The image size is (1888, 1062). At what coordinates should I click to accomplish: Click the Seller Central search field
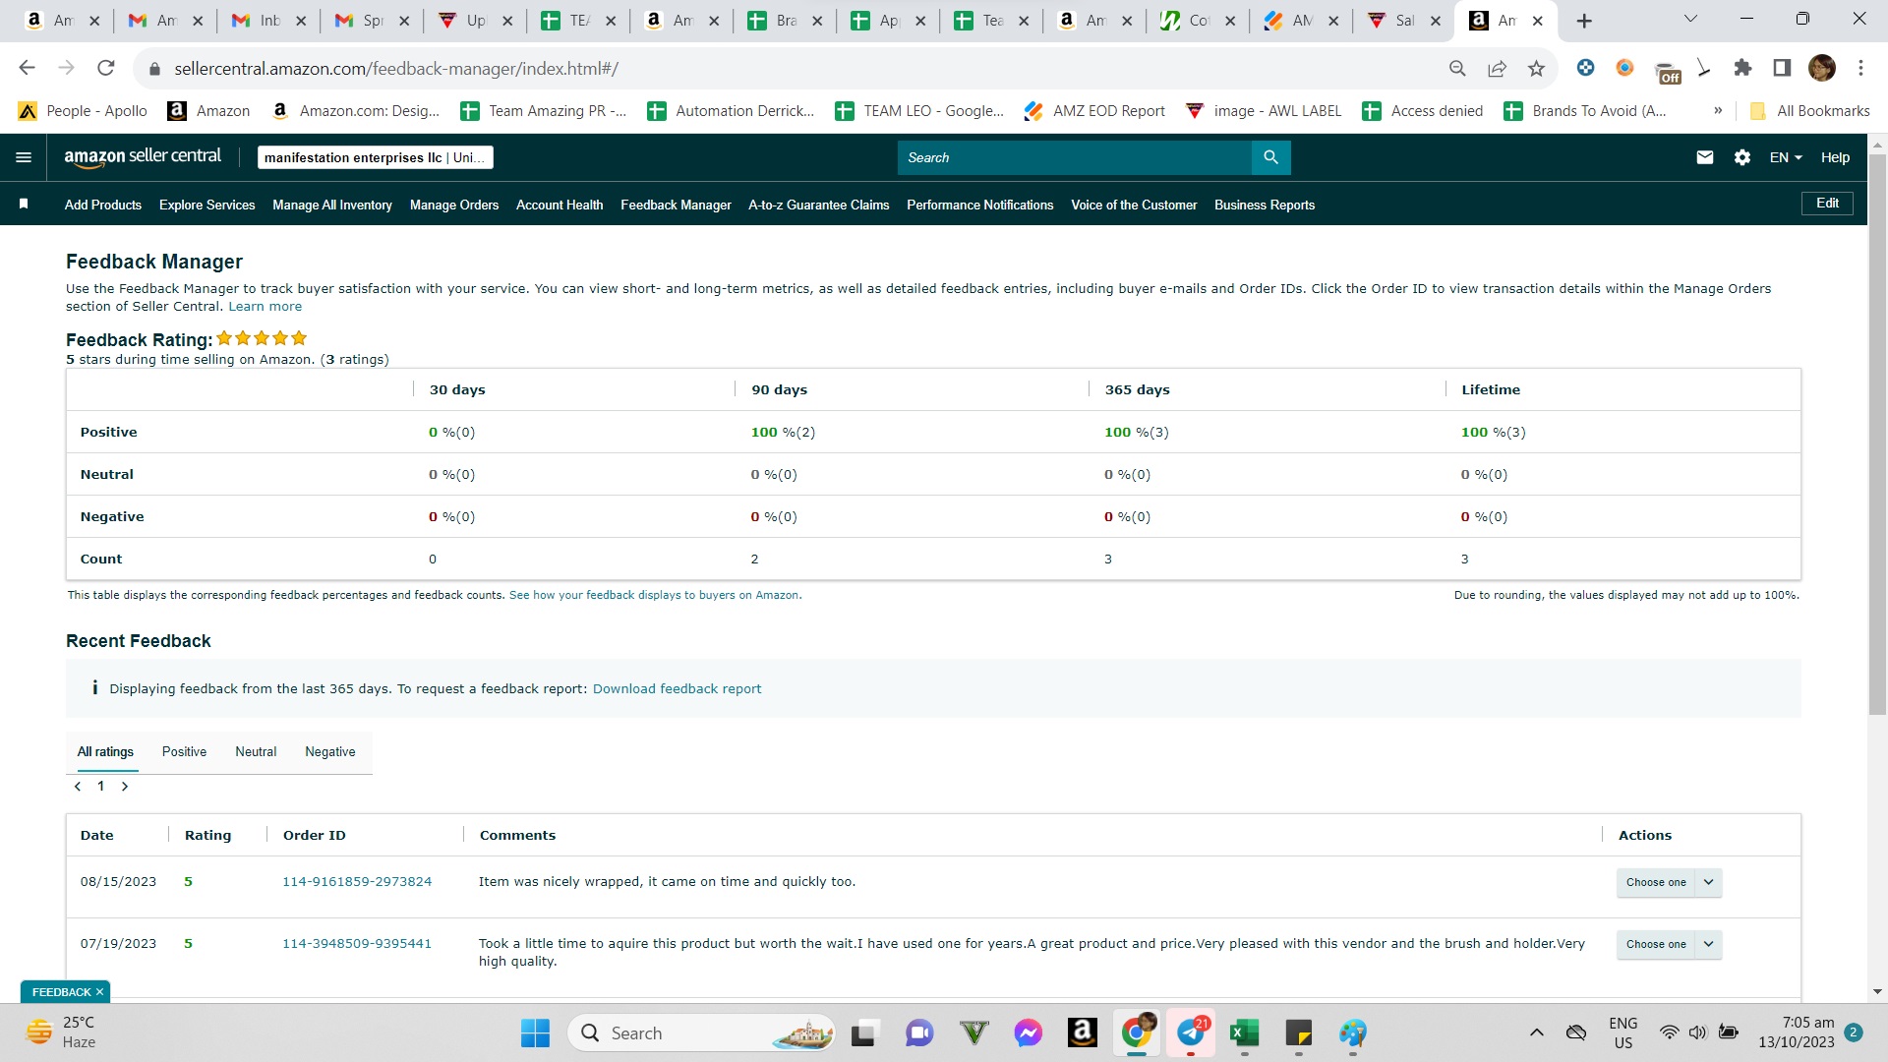(x=1074, y=157)
